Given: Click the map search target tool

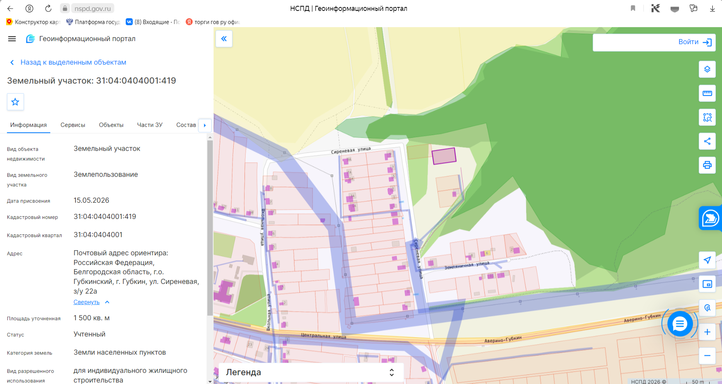Looking at the screenshot, I should [x=707, y=308].
